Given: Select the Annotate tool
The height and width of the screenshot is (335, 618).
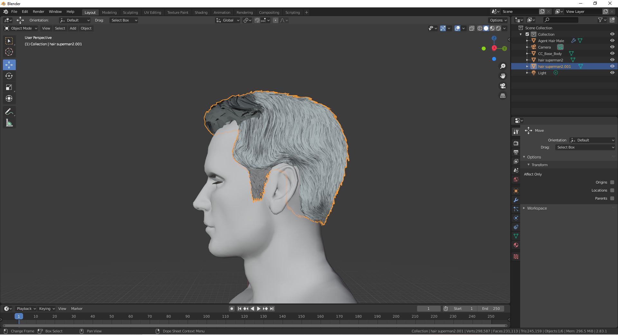Looking at the screenshot, I should 9,112.
